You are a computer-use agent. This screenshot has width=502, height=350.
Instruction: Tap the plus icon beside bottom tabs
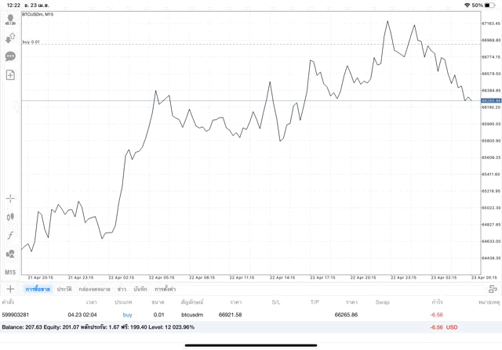coord(10,289)
